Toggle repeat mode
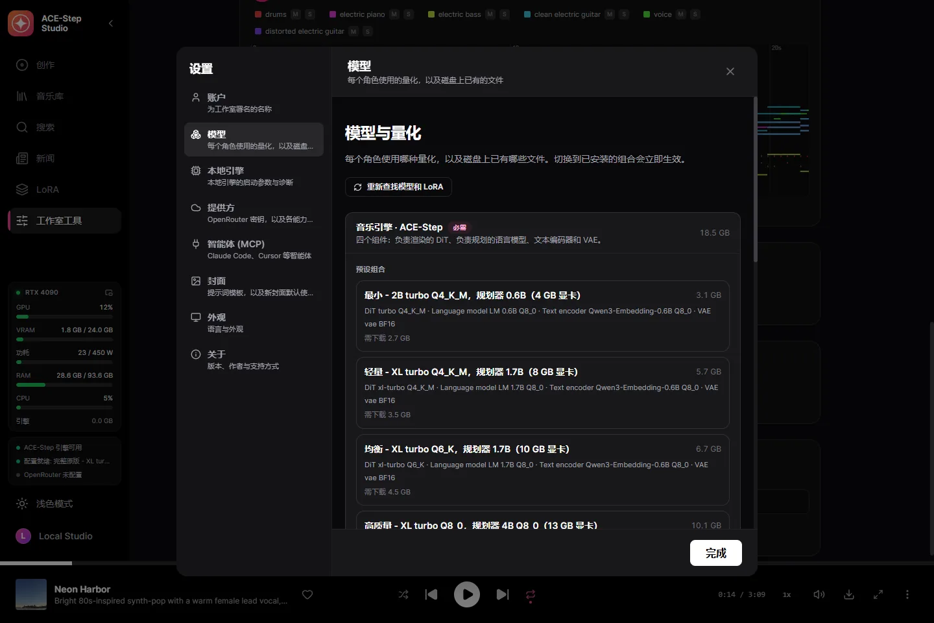 tap(531, 594)
